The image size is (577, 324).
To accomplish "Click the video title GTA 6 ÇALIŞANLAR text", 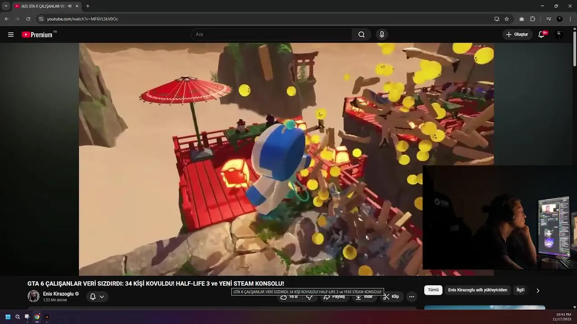I will click(156, 283).
